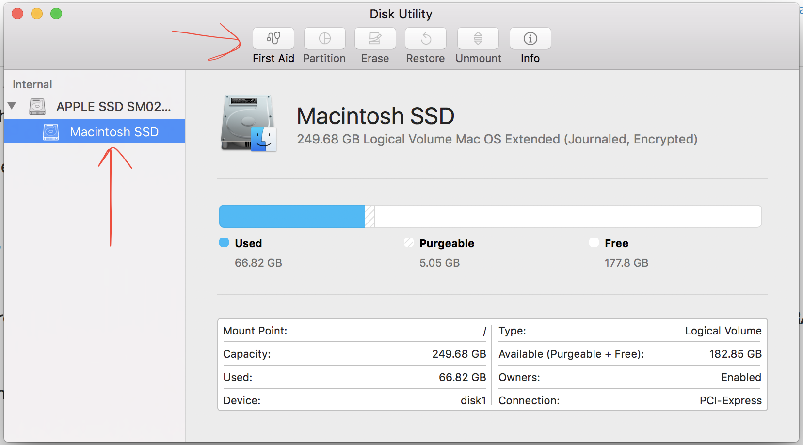Click the Capacity 249.68 GB value

(459, 354)
